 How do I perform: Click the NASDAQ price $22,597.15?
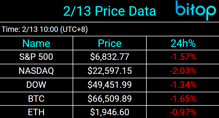(110, 71)
